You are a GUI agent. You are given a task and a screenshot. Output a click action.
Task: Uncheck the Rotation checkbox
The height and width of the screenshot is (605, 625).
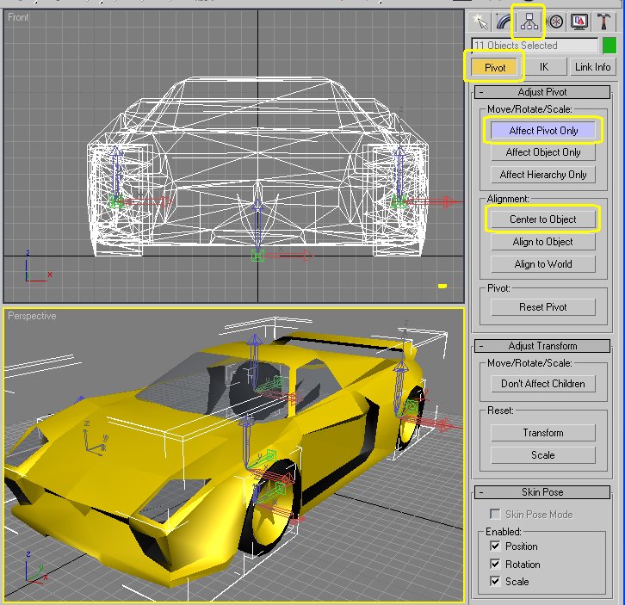494,565
